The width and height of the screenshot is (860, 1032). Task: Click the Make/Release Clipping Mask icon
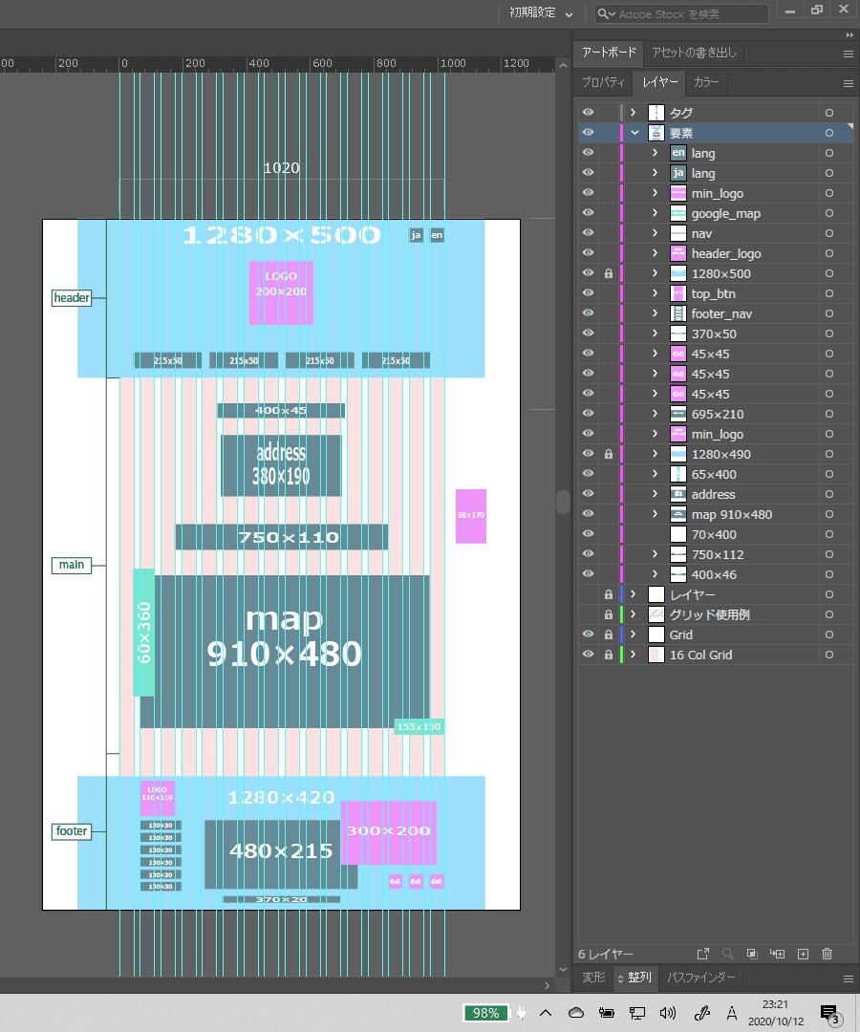pos(752,954)
